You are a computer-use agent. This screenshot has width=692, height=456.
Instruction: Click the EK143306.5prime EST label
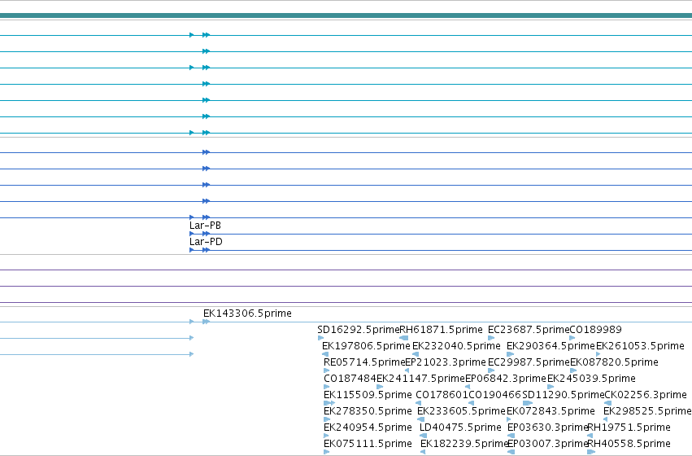click(x=247, y=313)
